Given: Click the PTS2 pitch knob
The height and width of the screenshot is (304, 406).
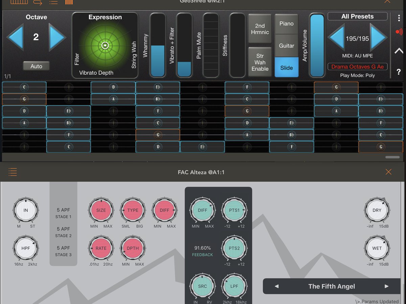Looking at the screenshot, I should 234,248.
